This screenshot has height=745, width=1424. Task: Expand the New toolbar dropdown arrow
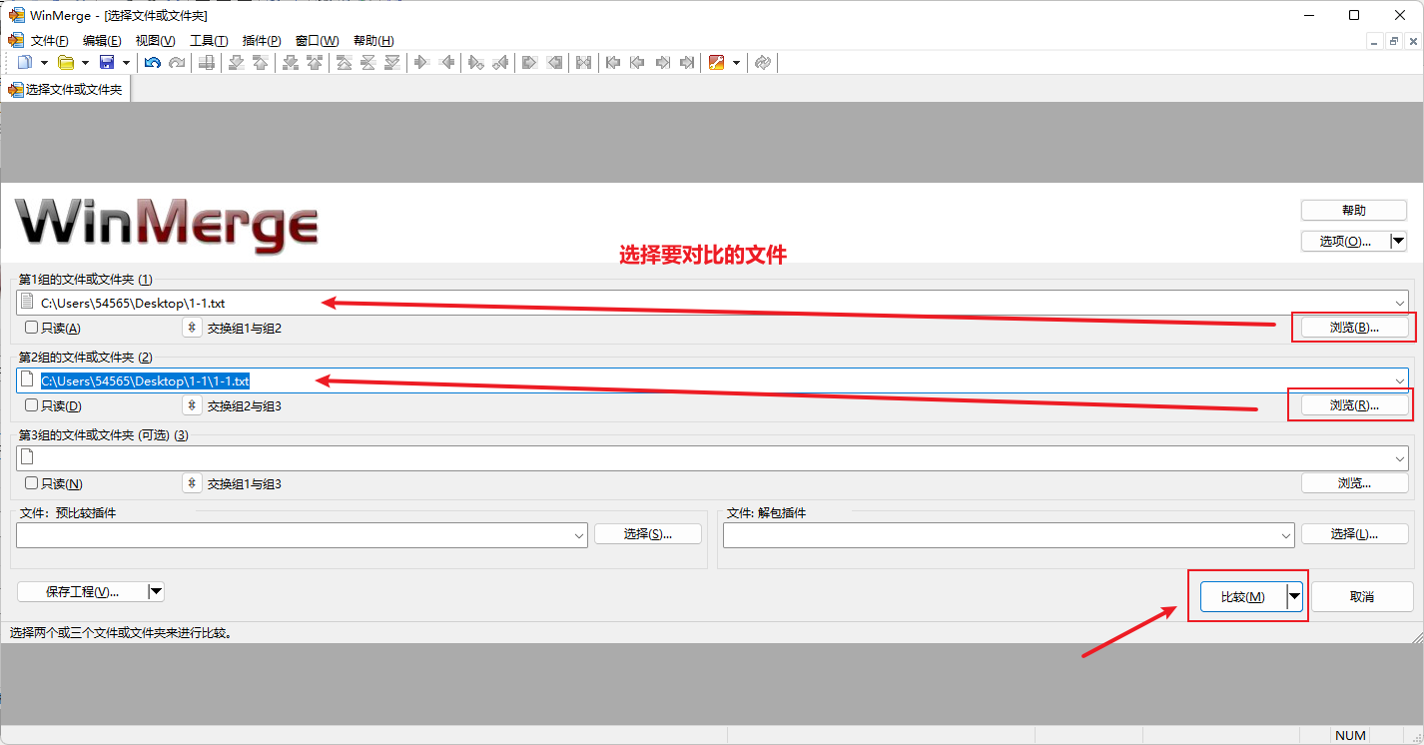coord(44,62)
